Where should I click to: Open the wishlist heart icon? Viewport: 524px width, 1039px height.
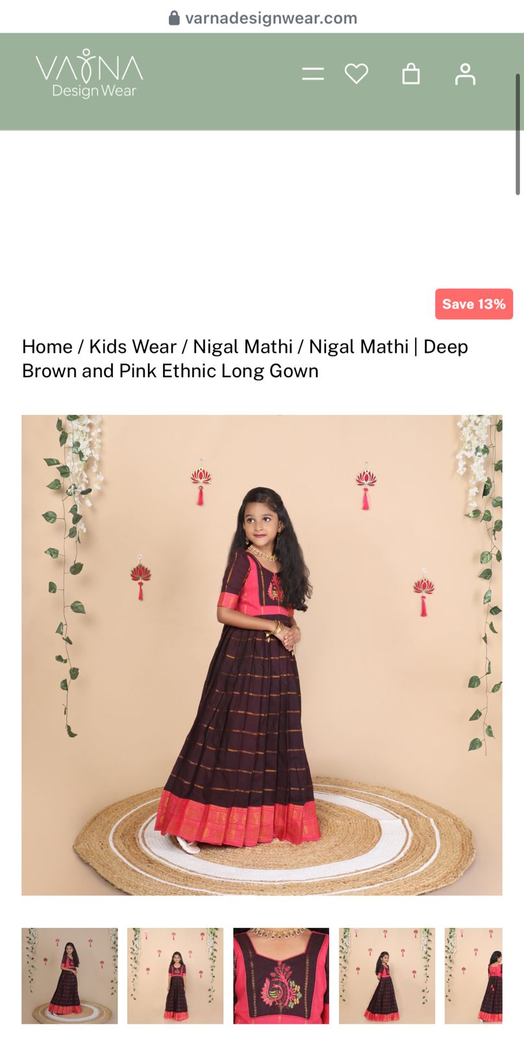[x=356, y=73]
